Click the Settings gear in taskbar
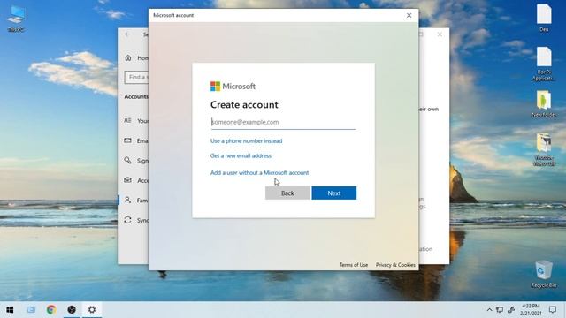566x318 pixels. point(92,310)
